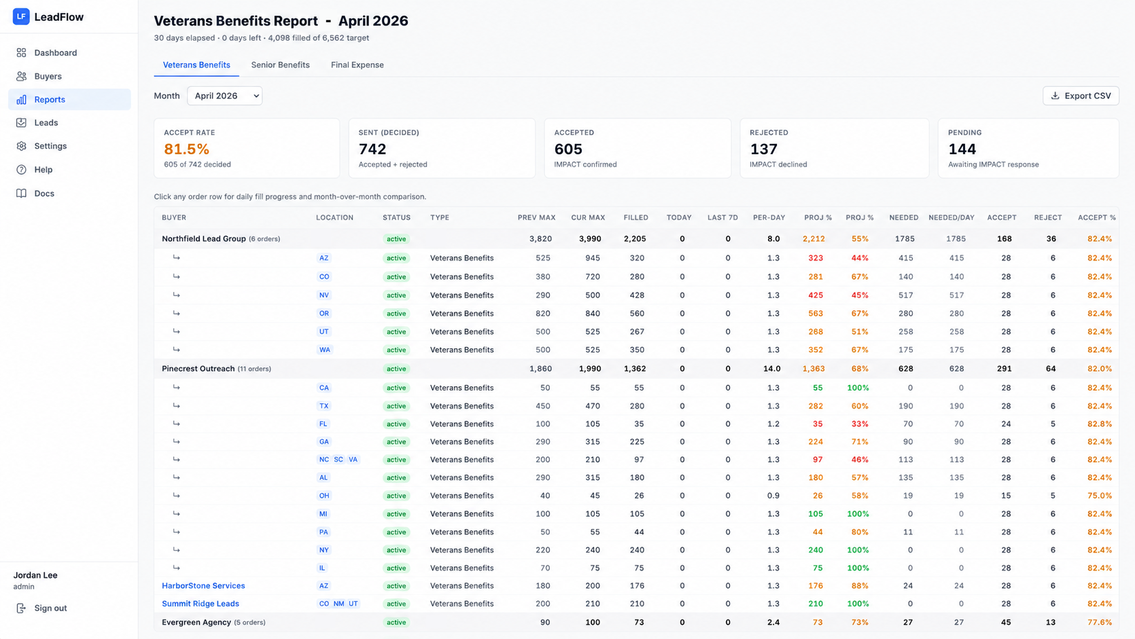Collapse the Pinecrest Outreach group row
This screenshot has width=1135, height=639.
coord(636,369)
